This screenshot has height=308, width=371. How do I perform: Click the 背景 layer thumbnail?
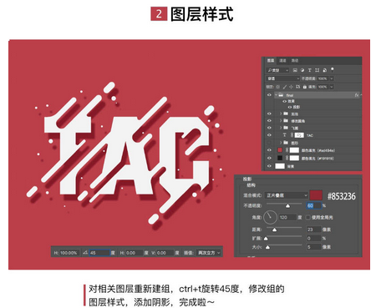280,166
